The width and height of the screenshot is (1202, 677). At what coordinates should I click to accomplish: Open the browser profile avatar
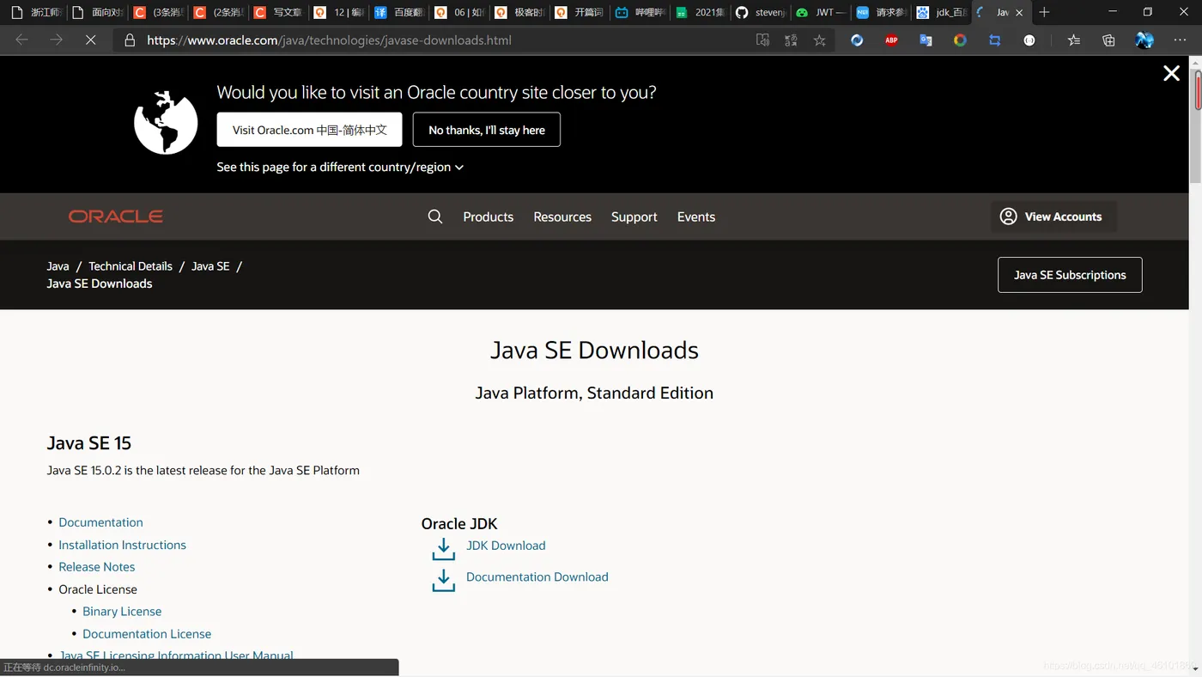(1144, 40)
